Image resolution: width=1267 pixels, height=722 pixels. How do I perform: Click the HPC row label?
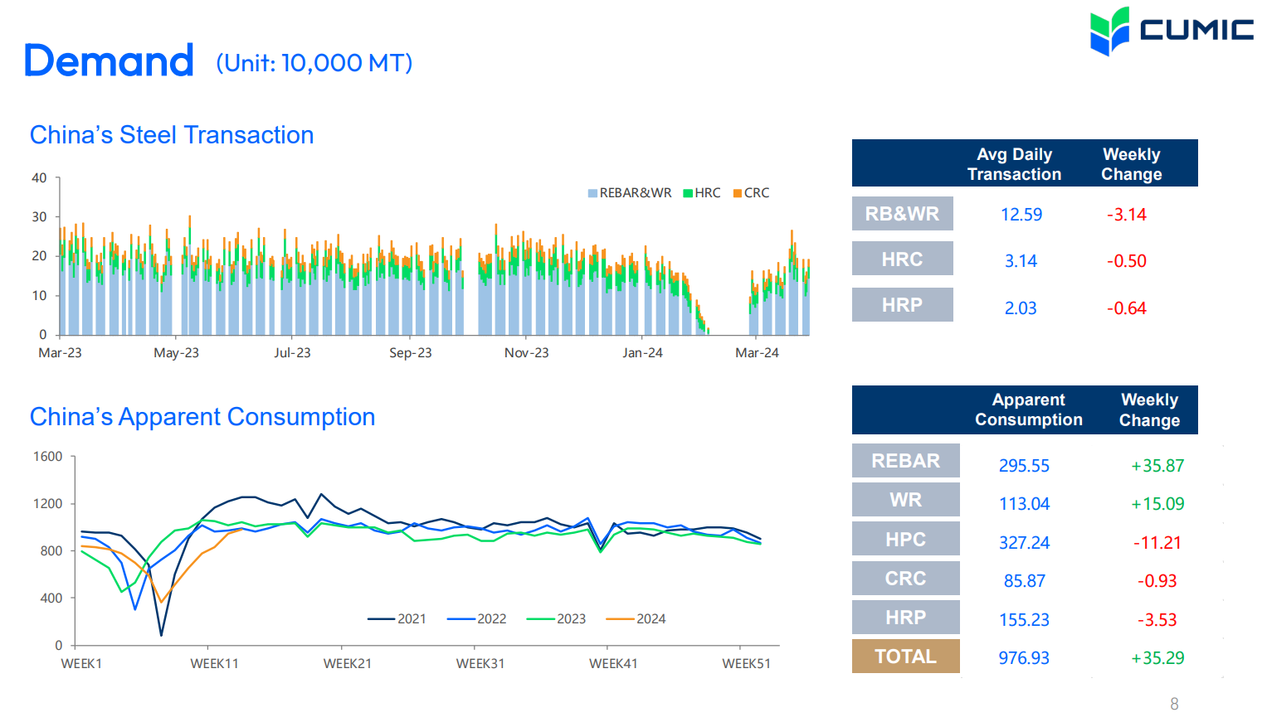905,539
